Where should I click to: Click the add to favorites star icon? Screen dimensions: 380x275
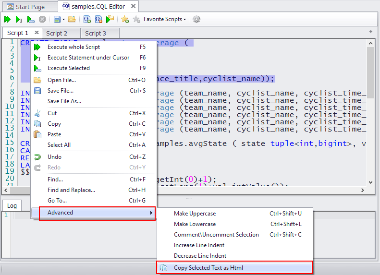click(x=125, y=19)
